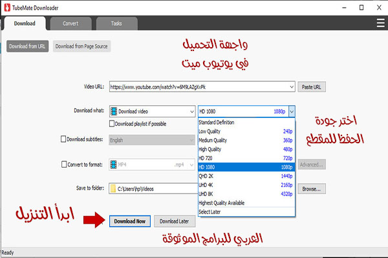Tick the Download subtitles checkbox
Screen dimensions: 388x258
pyautogui.click(x=63, y=139)
